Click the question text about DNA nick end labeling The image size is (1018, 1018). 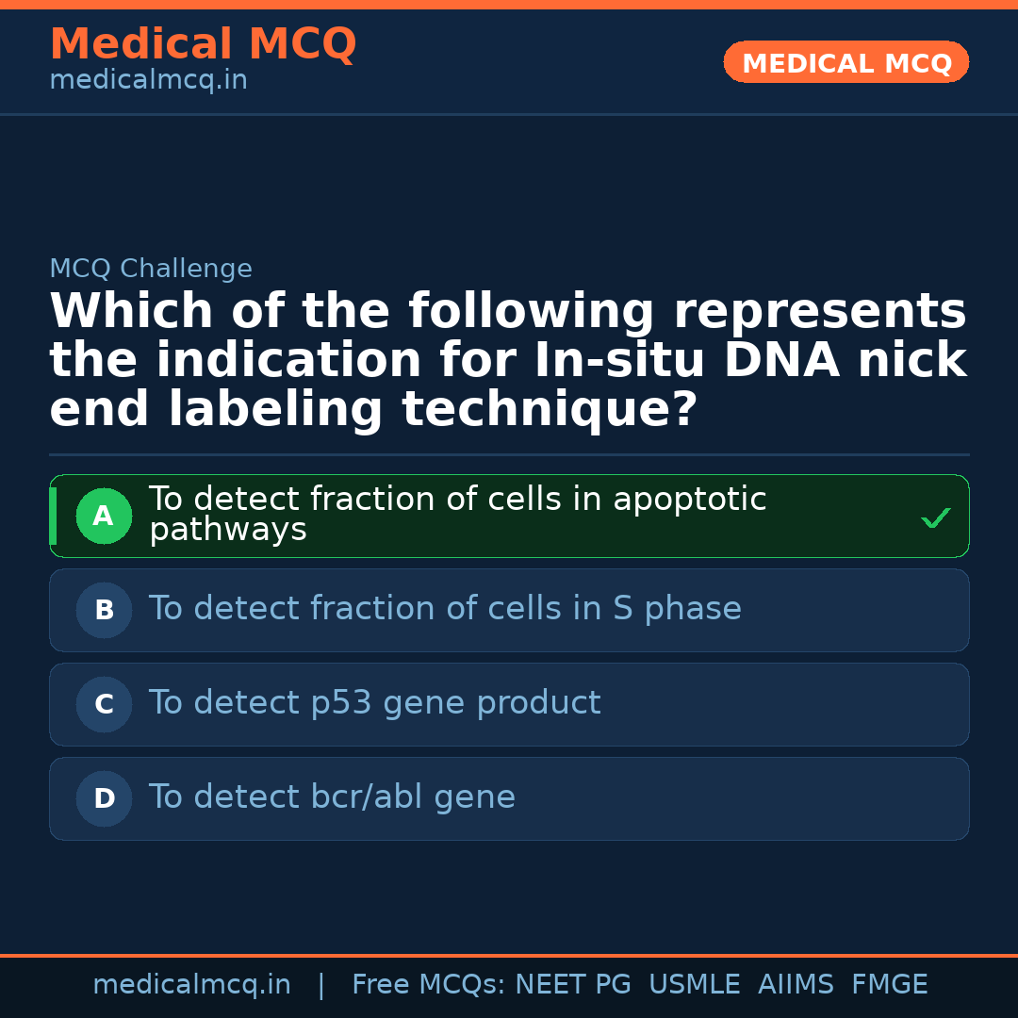tap(508, 361)
